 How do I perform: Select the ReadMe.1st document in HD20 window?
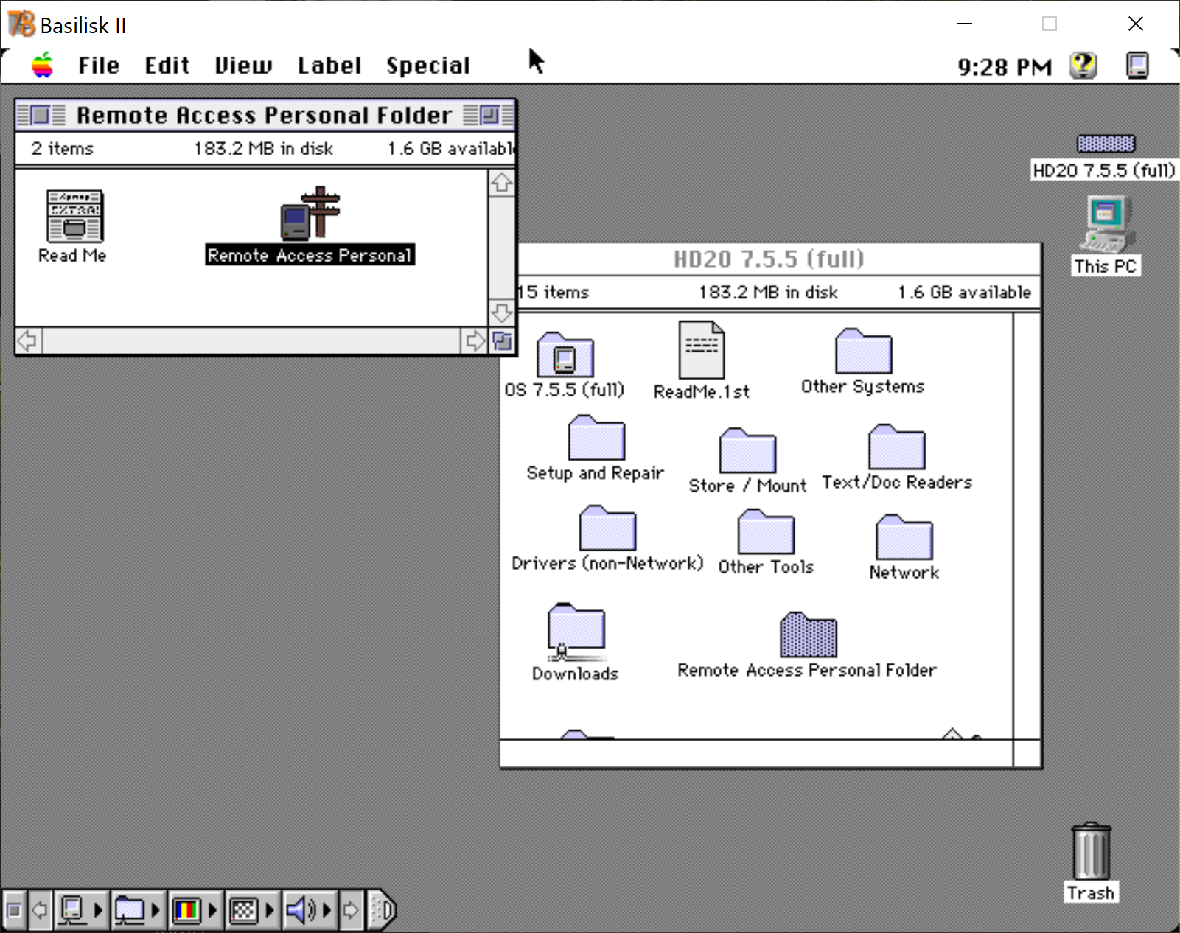701,350
